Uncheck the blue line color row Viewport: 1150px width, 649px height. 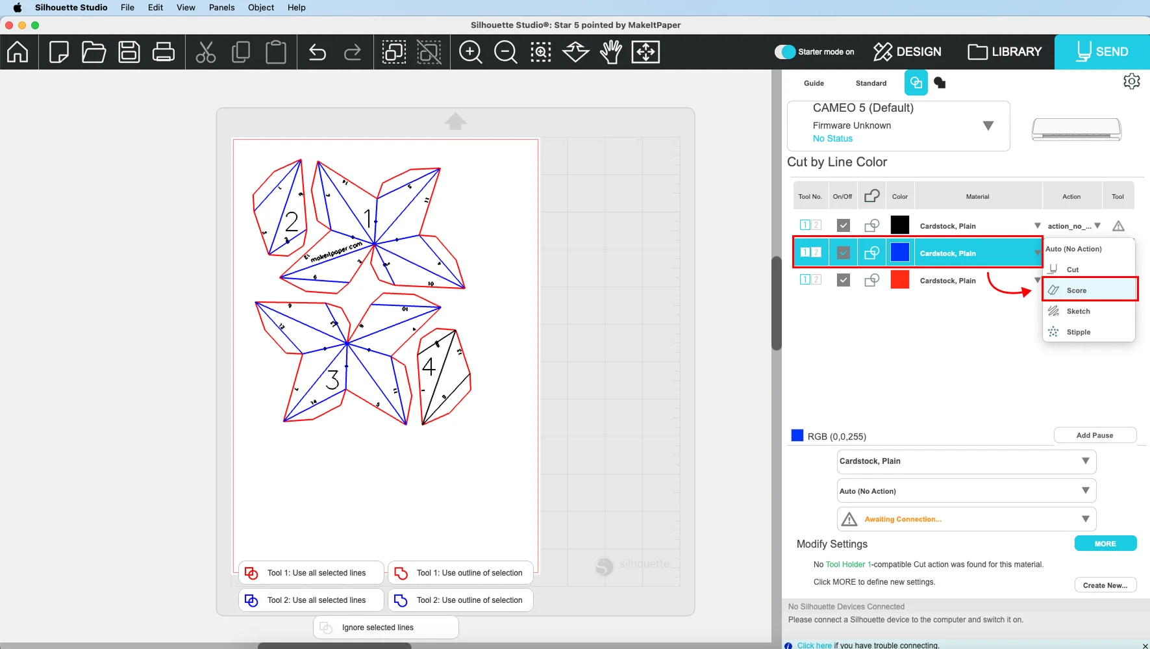point(844,253)
